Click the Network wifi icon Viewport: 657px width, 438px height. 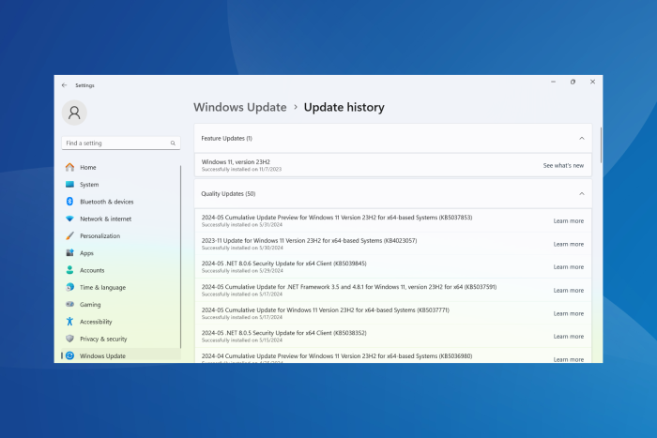pos(69,219)
